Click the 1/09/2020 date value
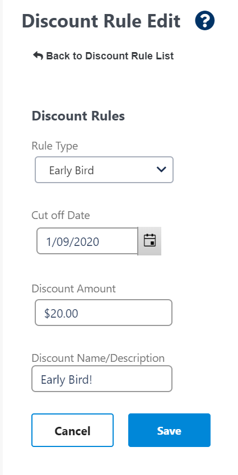Viewport: 238px width, 475px height. click(73, 242)
